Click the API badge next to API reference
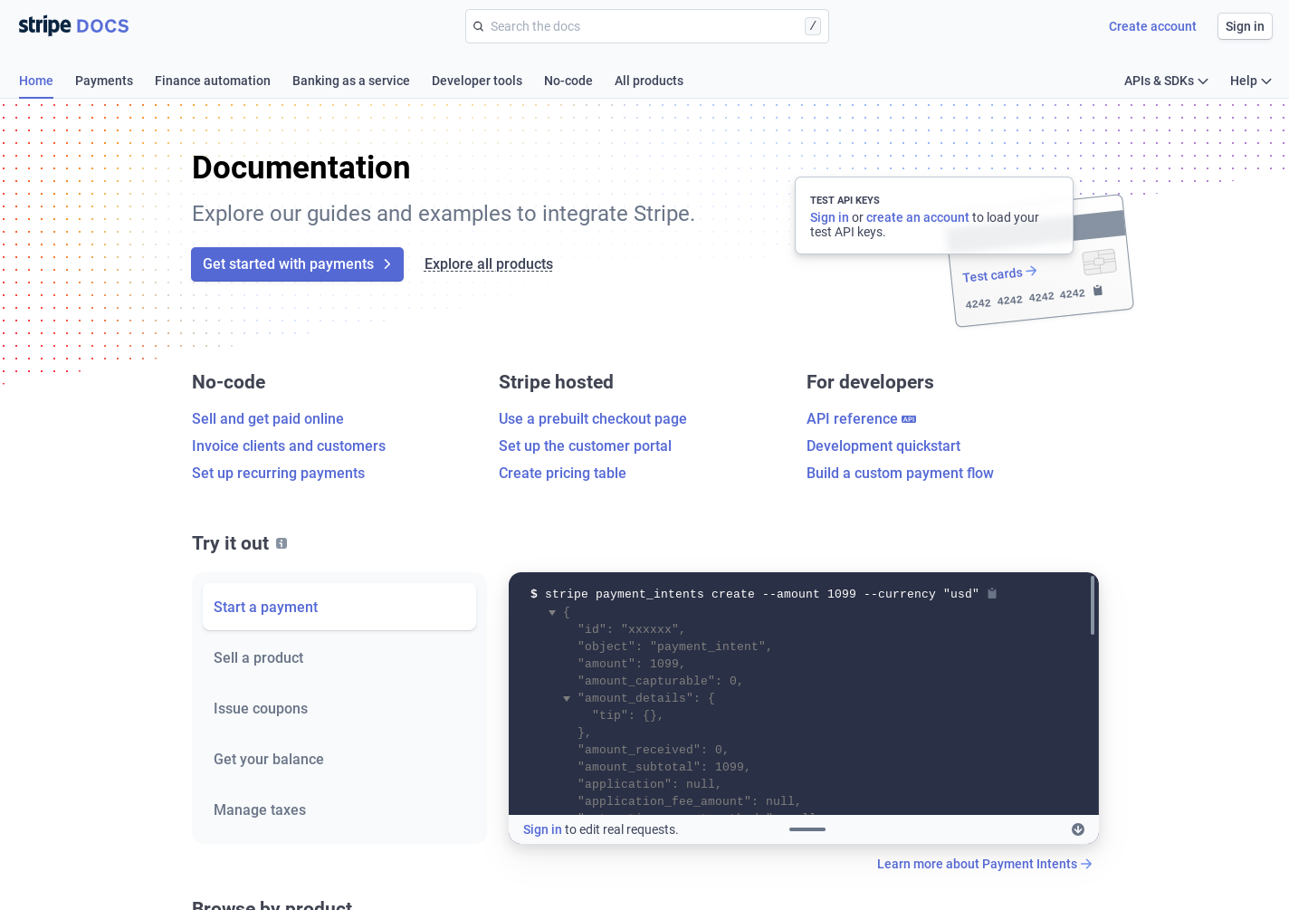The width and height of the screenshot is (1289, 910). (x=909, y=419)
